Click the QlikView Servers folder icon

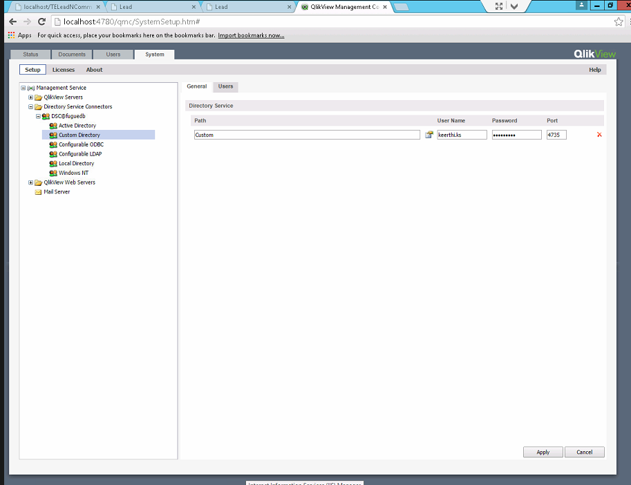(39, 97)
